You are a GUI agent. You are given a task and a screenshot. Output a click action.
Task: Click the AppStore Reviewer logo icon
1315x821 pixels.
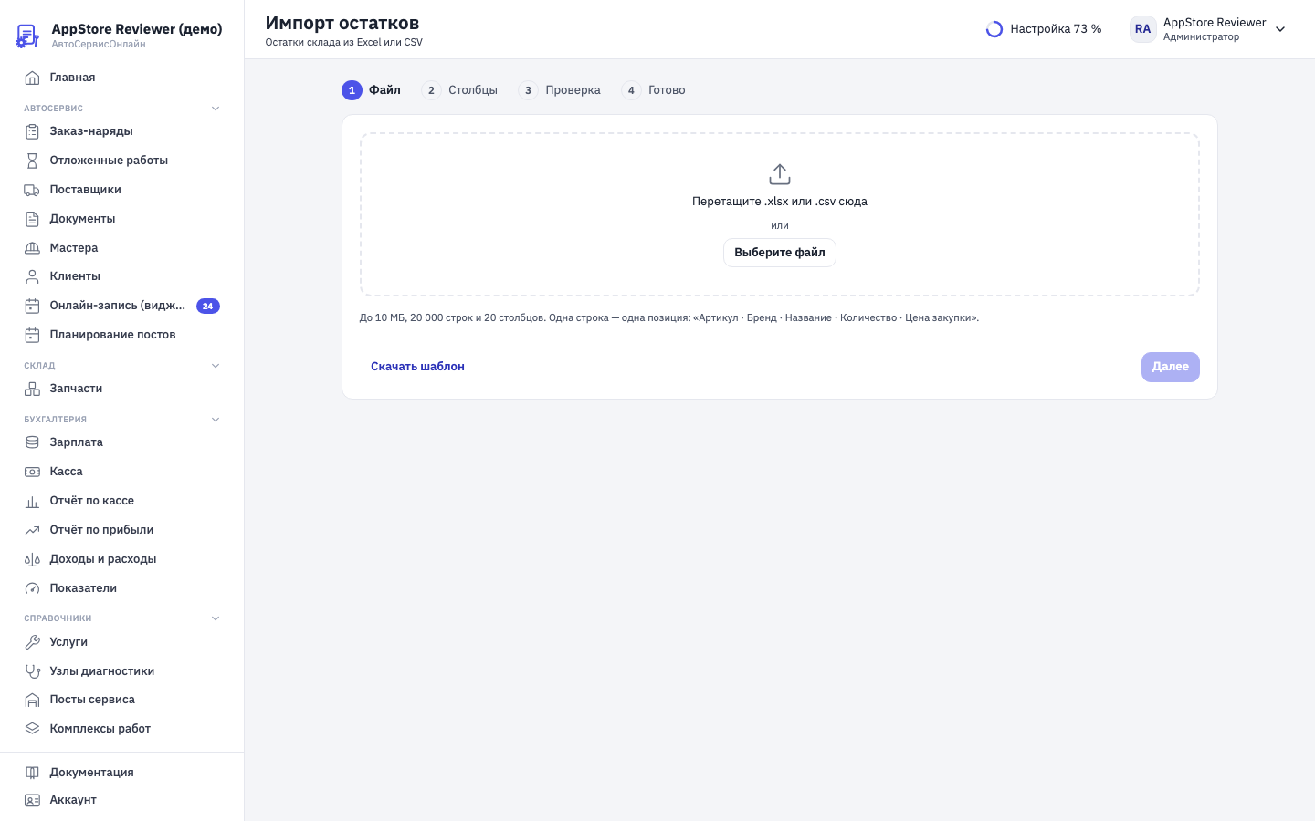point(27,36)
